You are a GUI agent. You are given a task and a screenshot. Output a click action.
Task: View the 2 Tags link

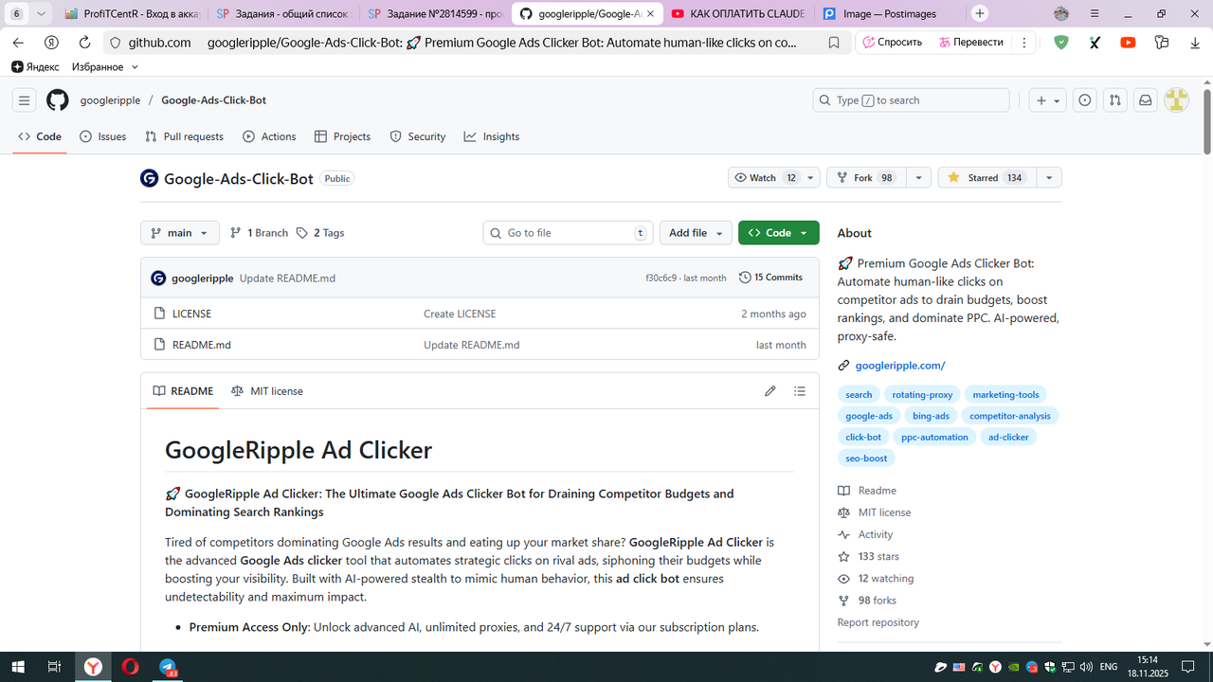click(320, 233)
